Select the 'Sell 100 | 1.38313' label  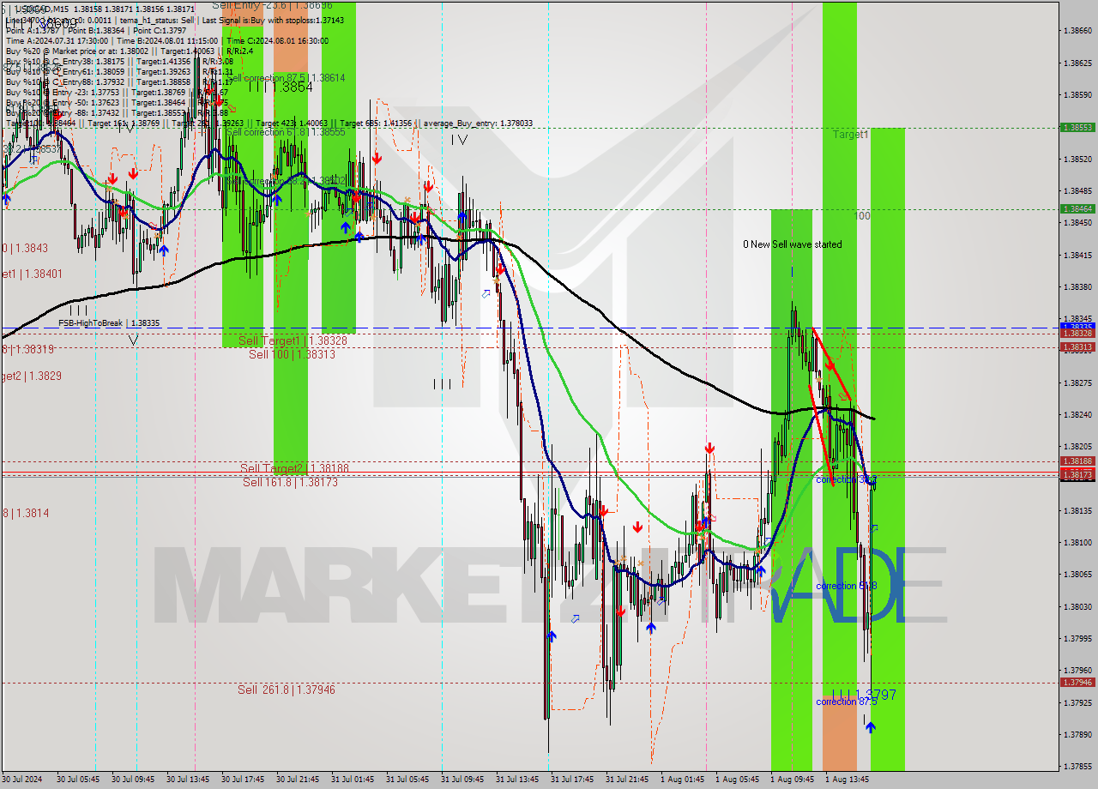(x=293, y=354)
